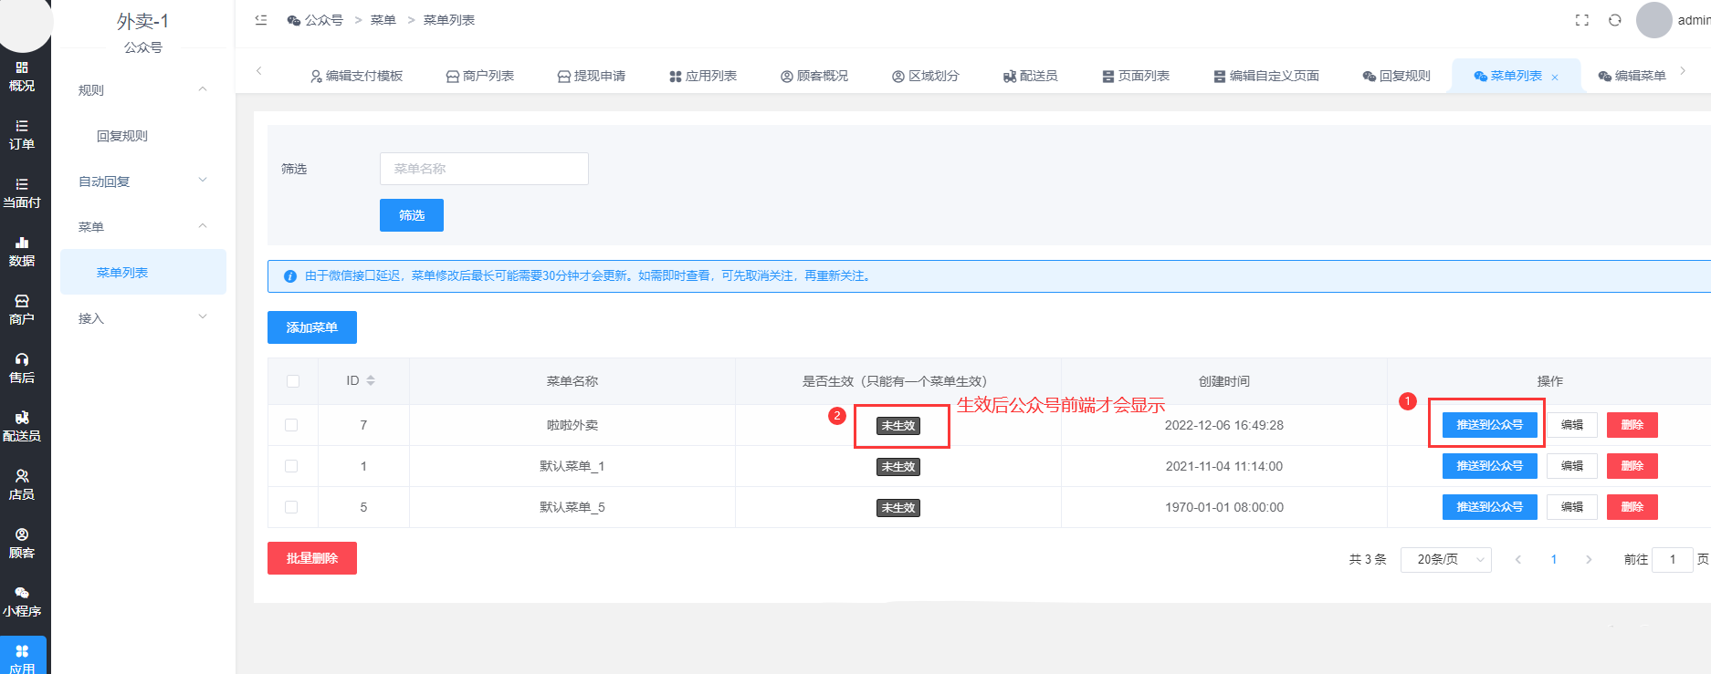Switch to 应用列表 tab
The width and height of the screenshot is (1711, 674).
703,76
